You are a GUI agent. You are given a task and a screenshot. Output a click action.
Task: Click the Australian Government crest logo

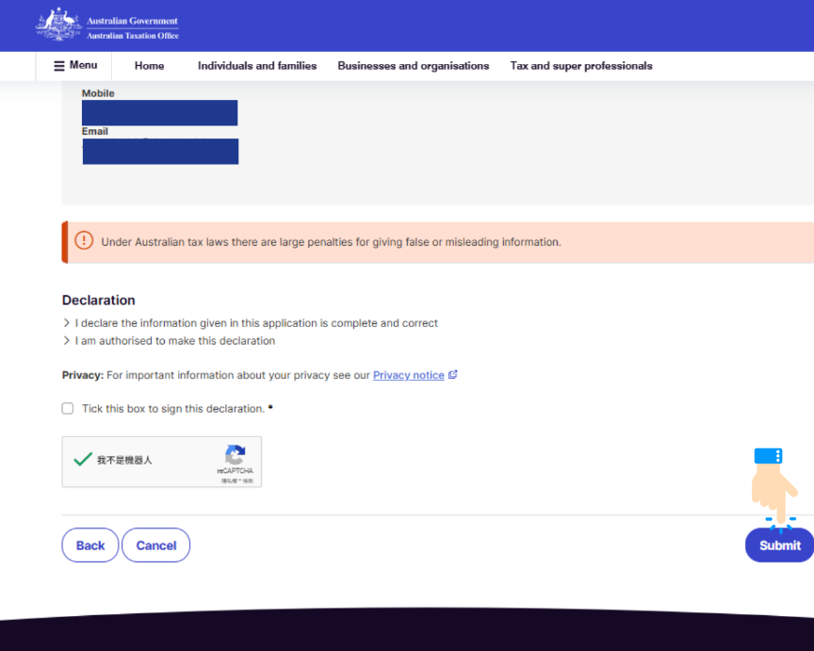[x=58, y=24]
